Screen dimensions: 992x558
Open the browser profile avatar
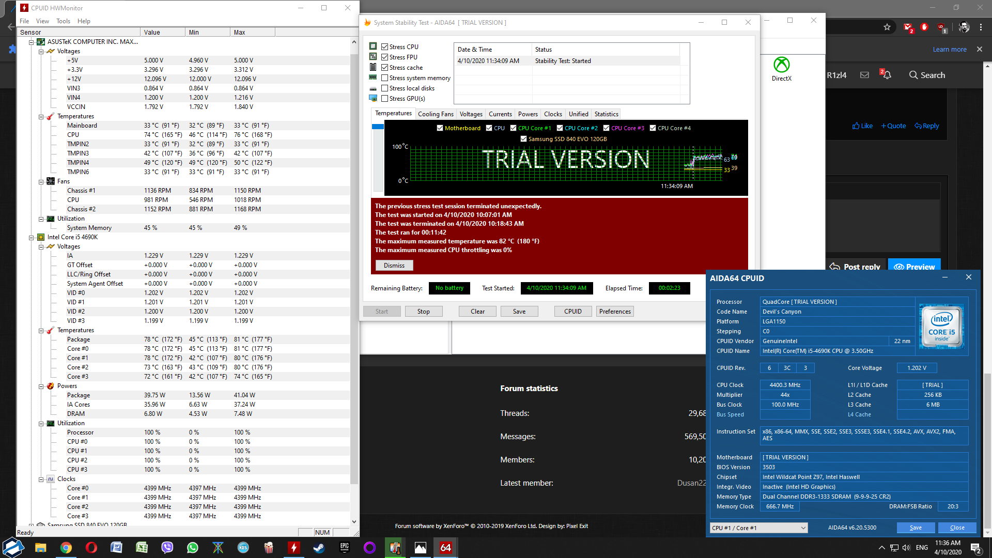[x=964, y=27]
